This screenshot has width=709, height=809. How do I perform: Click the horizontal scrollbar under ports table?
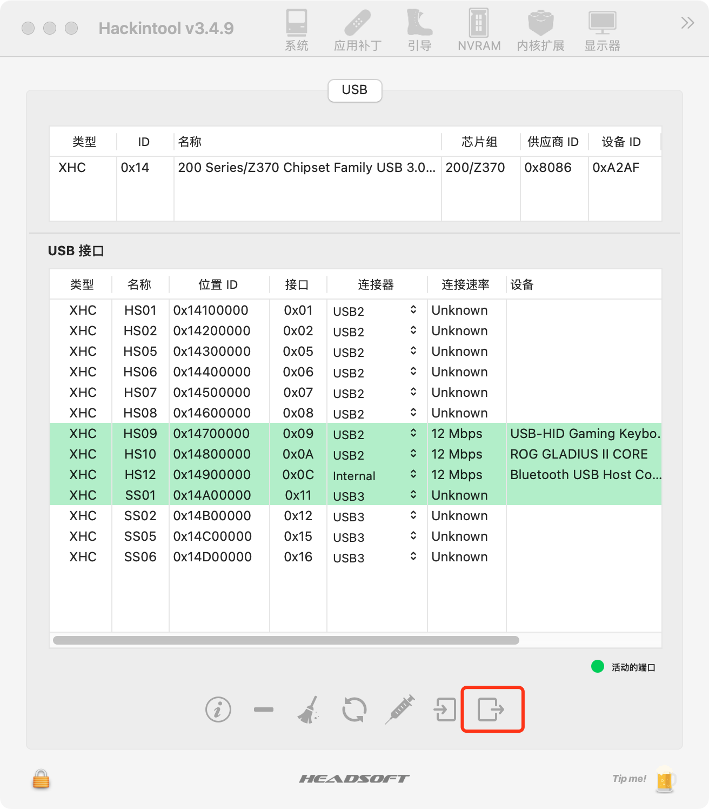(x=286, y=640)
